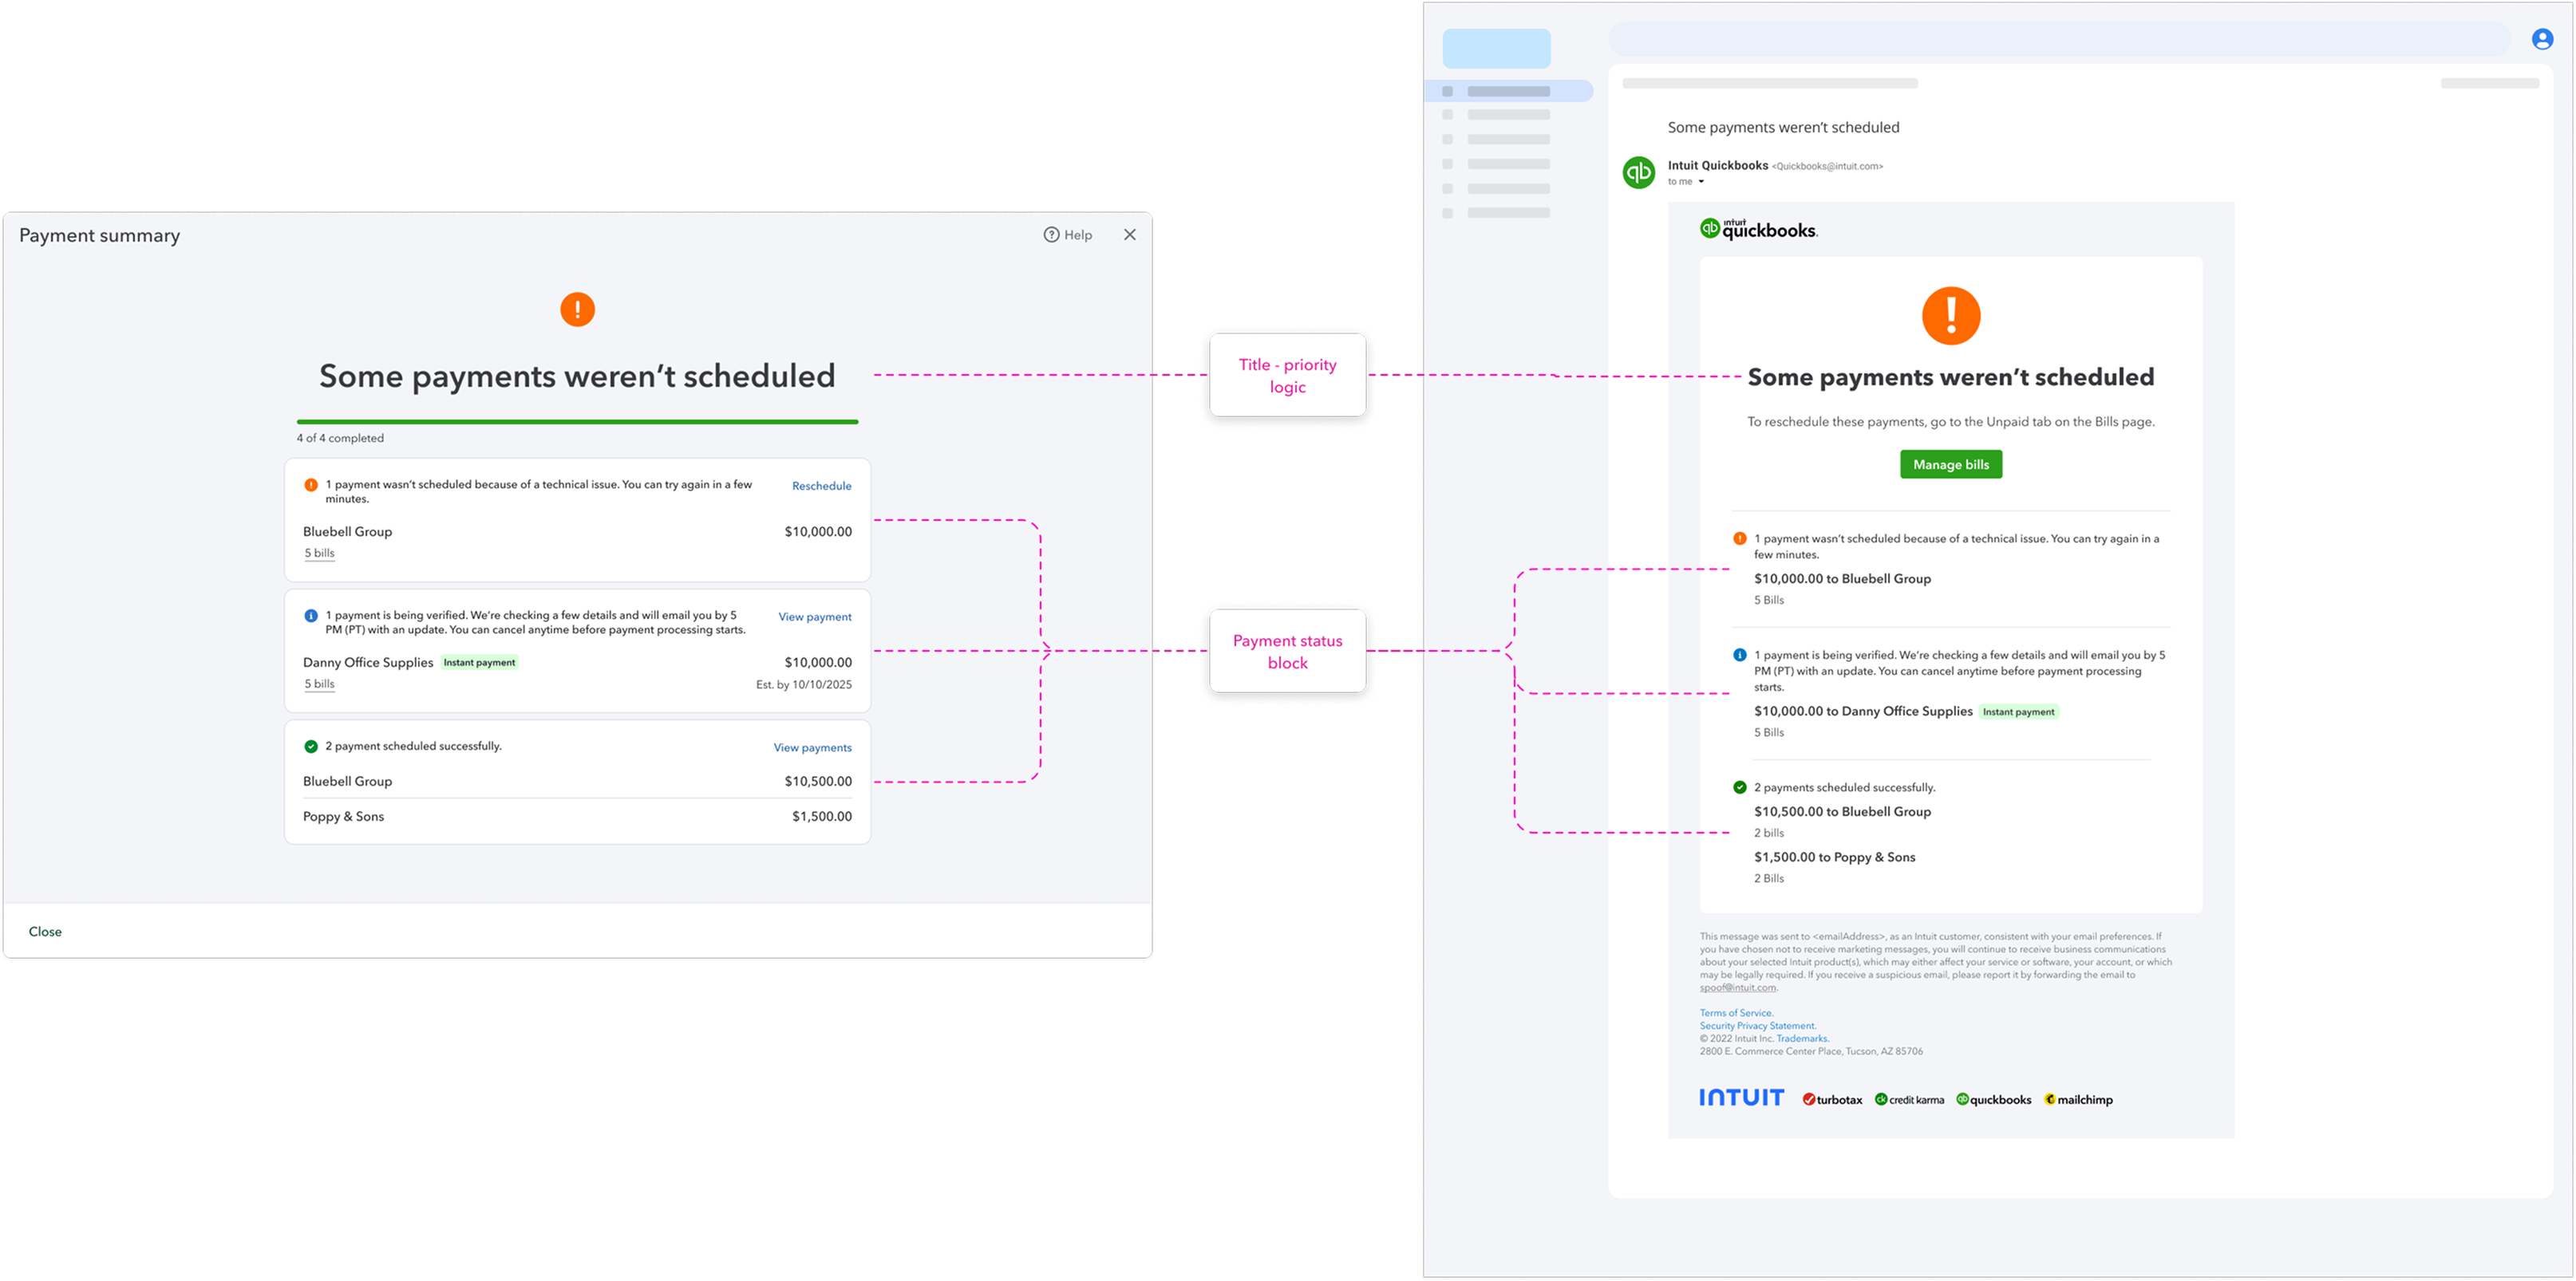Click the large orange warning icon in email
Image resolution: width=2576 pixels, height=1281 pixels.
pos(1951,316)
